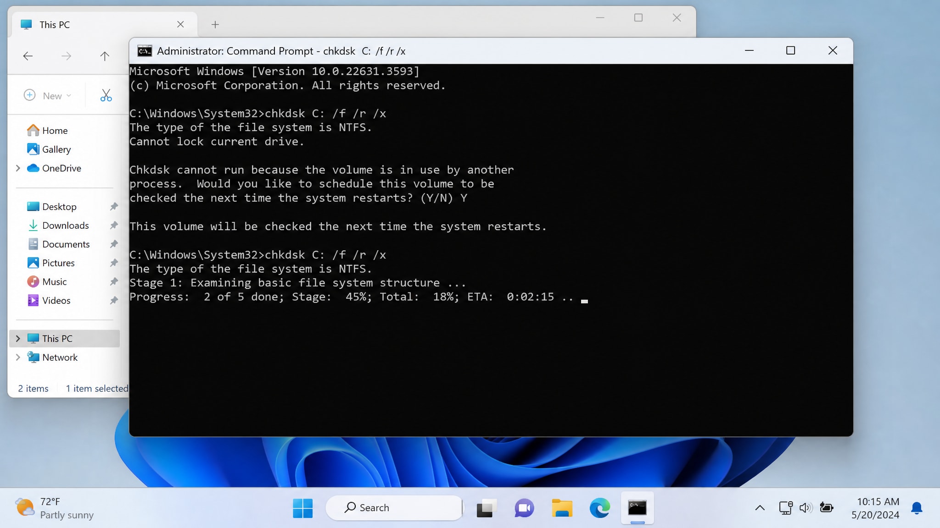Click the pin icon next to Desktop
This screenshot has width=940, height=528.
[x=114, y=207]
